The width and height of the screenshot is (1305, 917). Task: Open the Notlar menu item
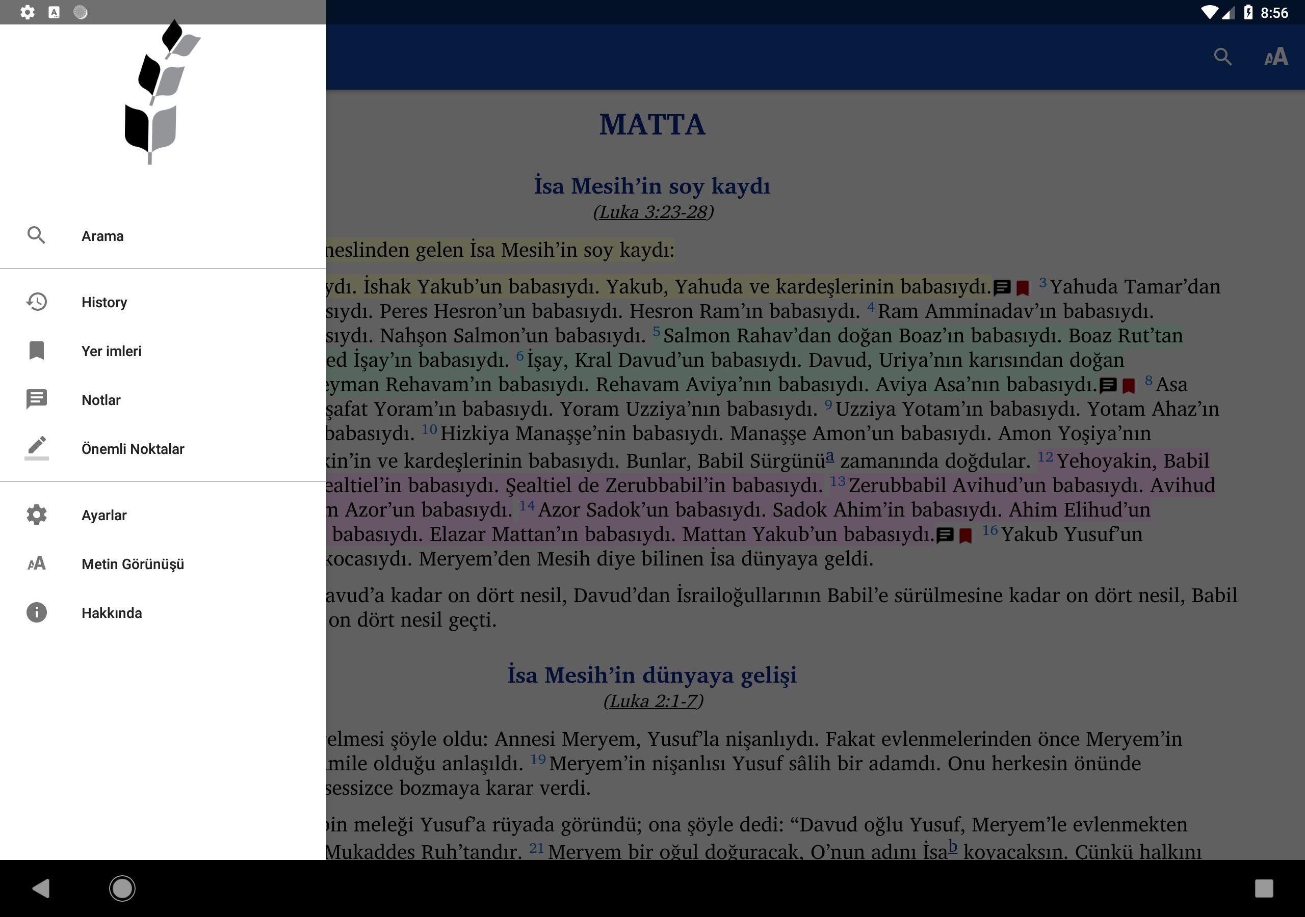pos(163,400)
